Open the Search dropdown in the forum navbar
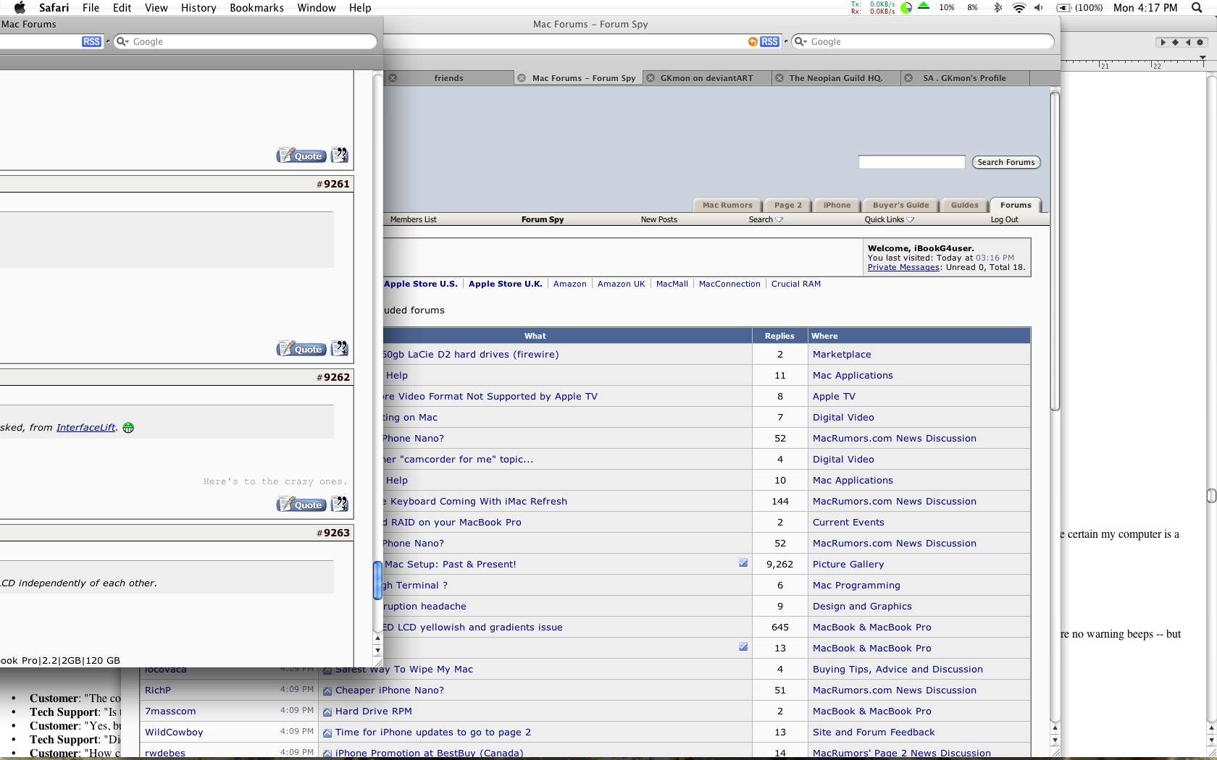The width and height of the screenshot is (1217, 760). (766, 219)
